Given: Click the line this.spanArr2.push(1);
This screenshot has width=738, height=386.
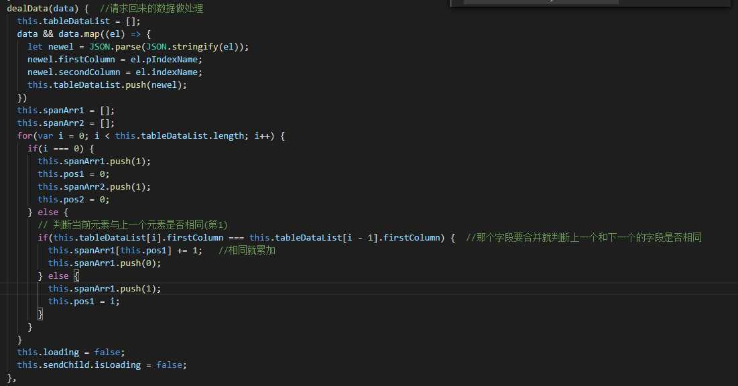Looking at the screenshot, I should [94, 186].
